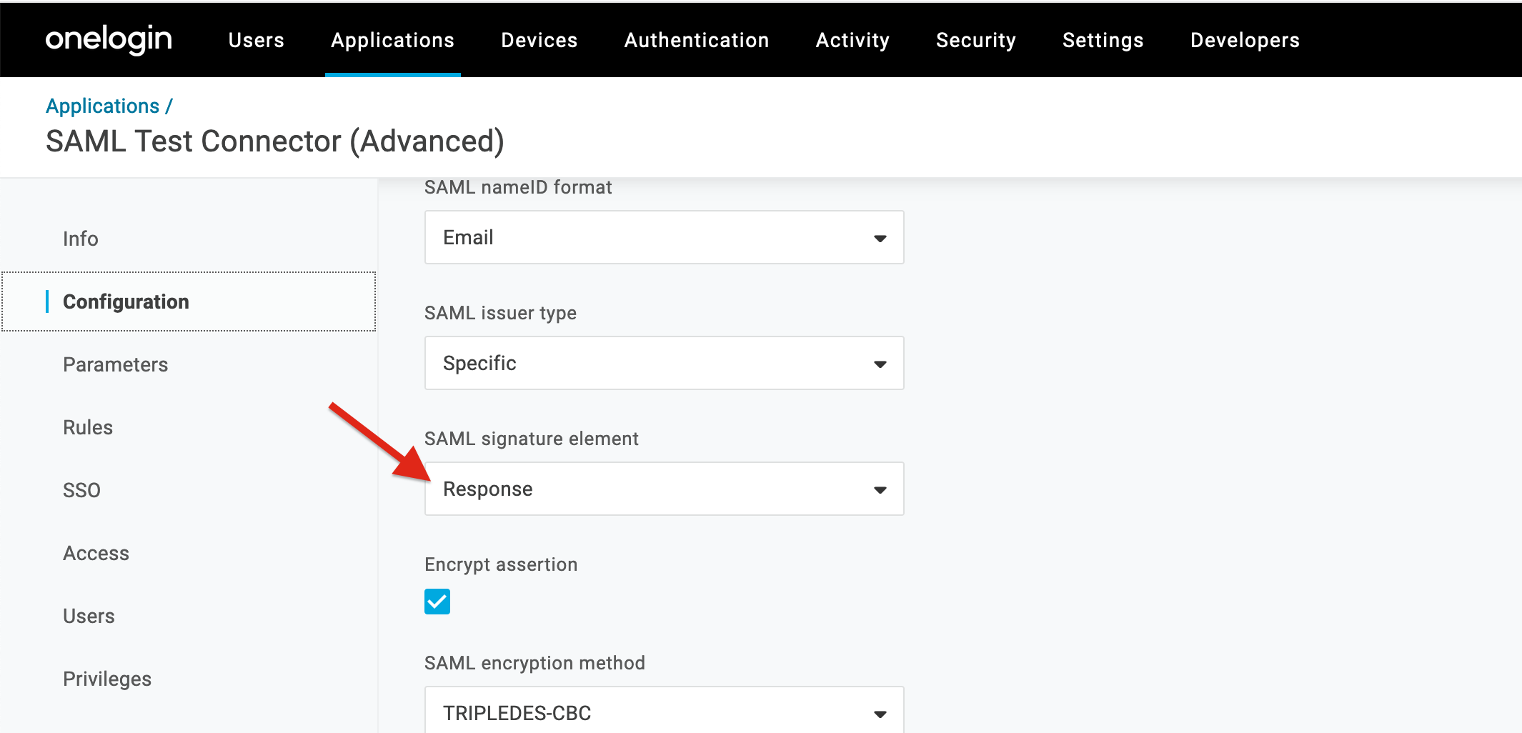Open SAML encryption method dropdown showing TRIPLEDES-CBC
This screenshot has height=733, width=1522.
click(x=665, y=710)
